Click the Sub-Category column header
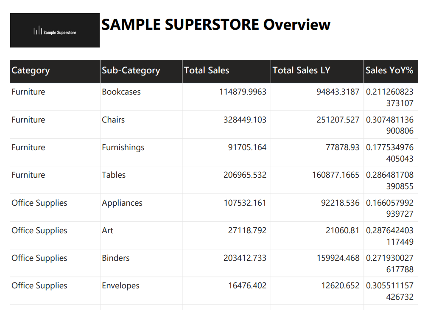 (131, 71)
